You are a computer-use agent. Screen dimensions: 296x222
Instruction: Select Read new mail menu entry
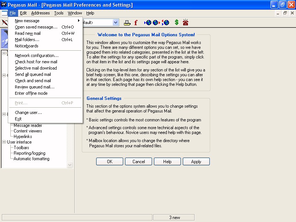point(45,33)
